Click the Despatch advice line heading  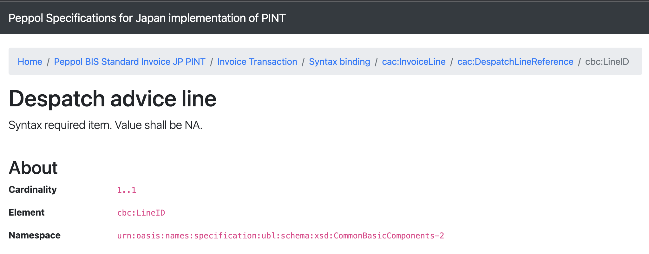pyautogui.click(x=112, y=99)
